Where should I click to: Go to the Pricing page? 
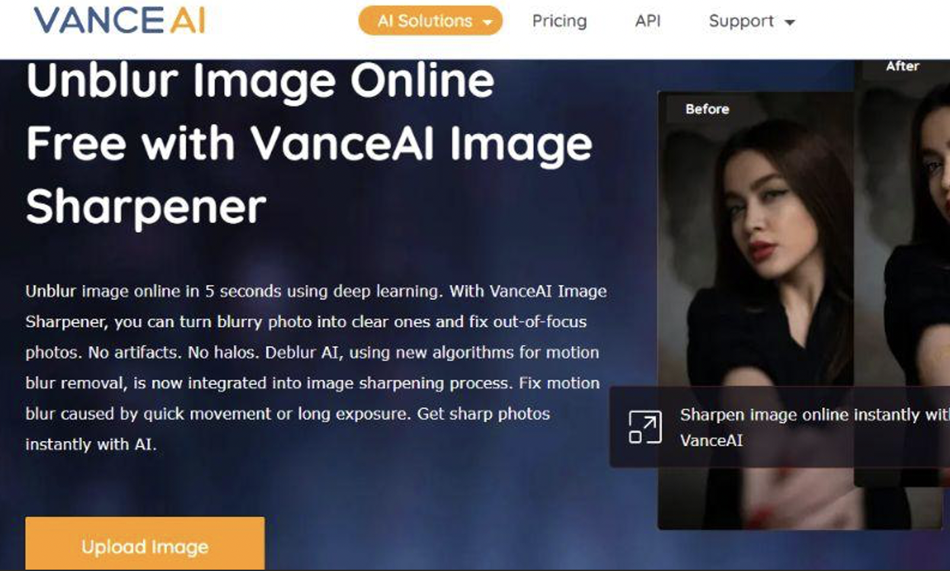coord(560,21)
